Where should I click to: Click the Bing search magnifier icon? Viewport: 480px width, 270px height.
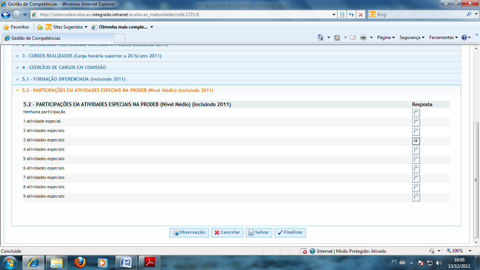tap(469, 15)
